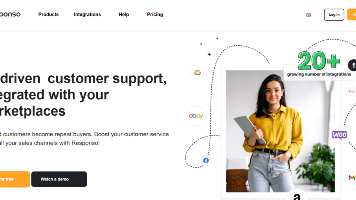Go to the Pricing page
This screenshot has height=200, width=356.
(x=155, y=15)
